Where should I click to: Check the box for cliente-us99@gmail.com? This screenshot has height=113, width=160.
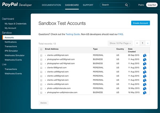click(x=41, y=72)
